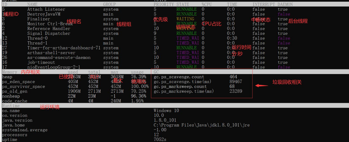Click the gc.ps_marksweep.time(ms) label
Viewport: 349px width, 142px height.
point(184,91)
